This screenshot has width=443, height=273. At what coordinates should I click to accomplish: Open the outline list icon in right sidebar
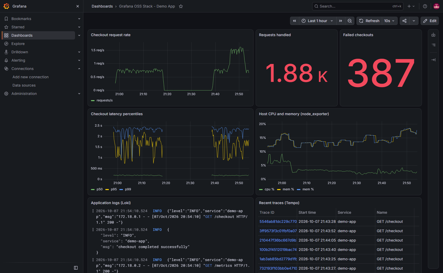(433, 45)
